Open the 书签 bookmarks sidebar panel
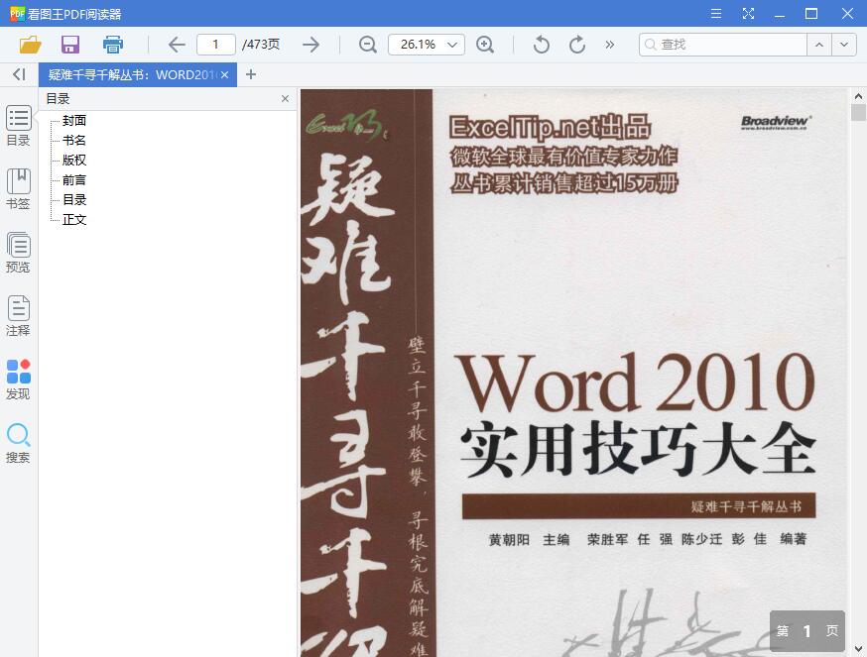This screenshot has height=657, width=867. pos(18,189)
